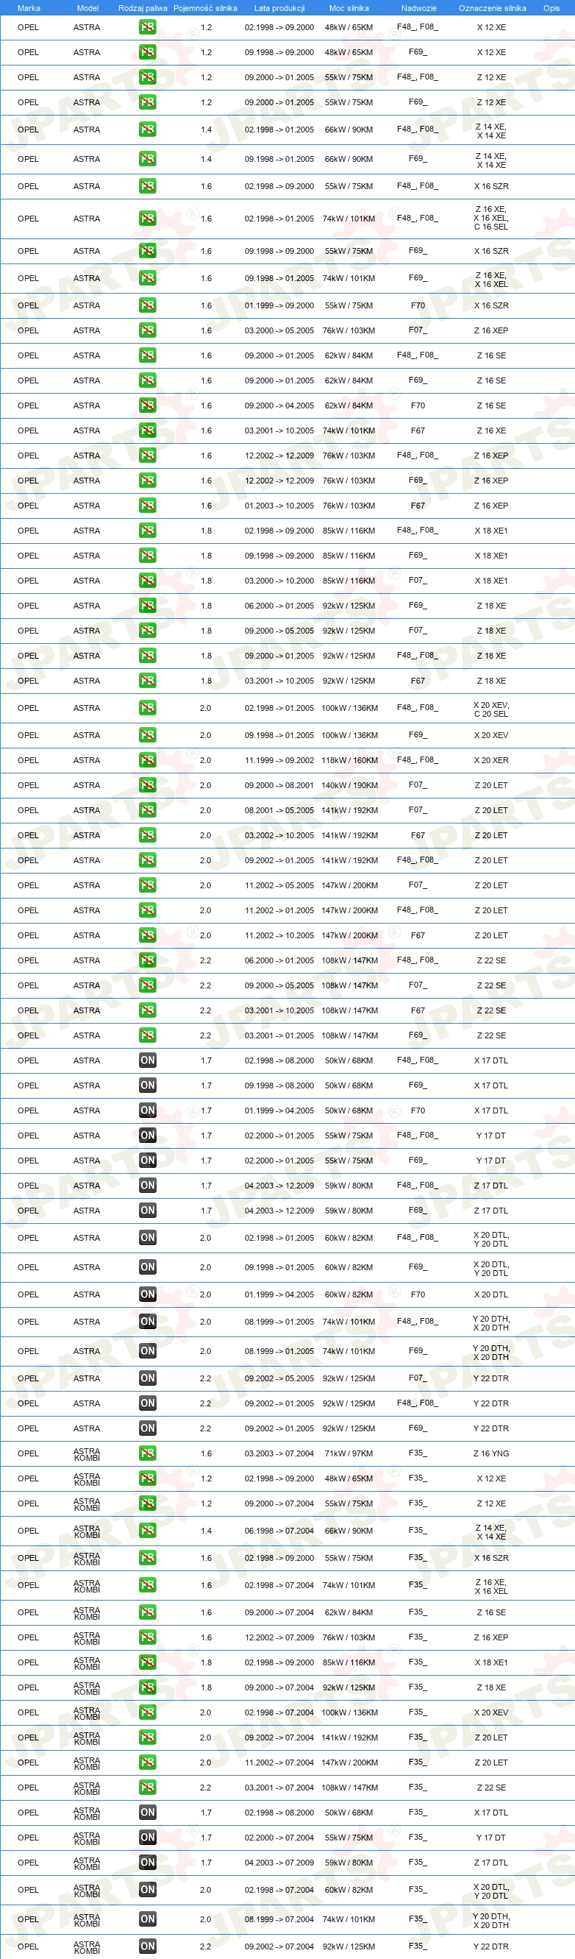
Task: Pick diesel ON icon in F70 X 17 DTL row
Action: click(x=147, y=1110)
